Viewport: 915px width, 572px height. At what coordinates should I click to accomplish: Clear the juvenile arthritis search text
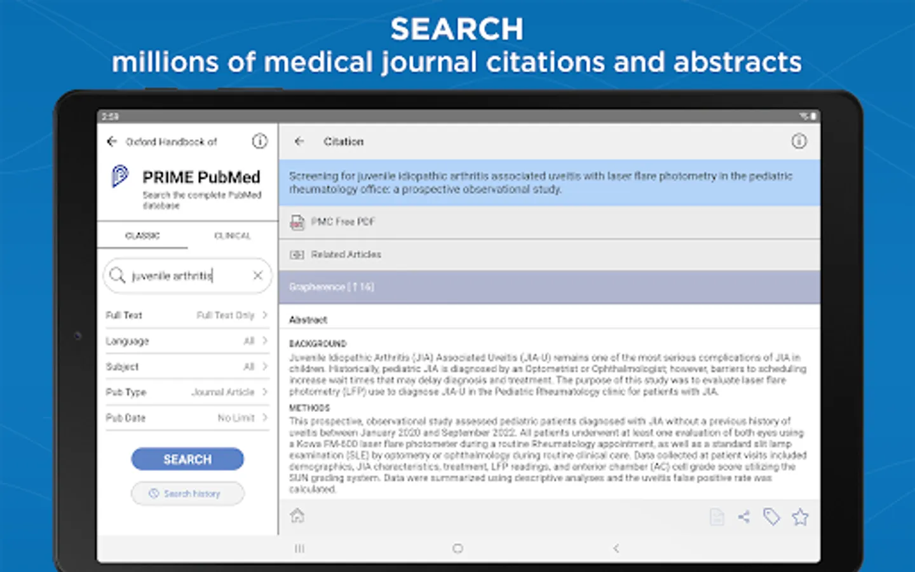click(x=257, y=275)
